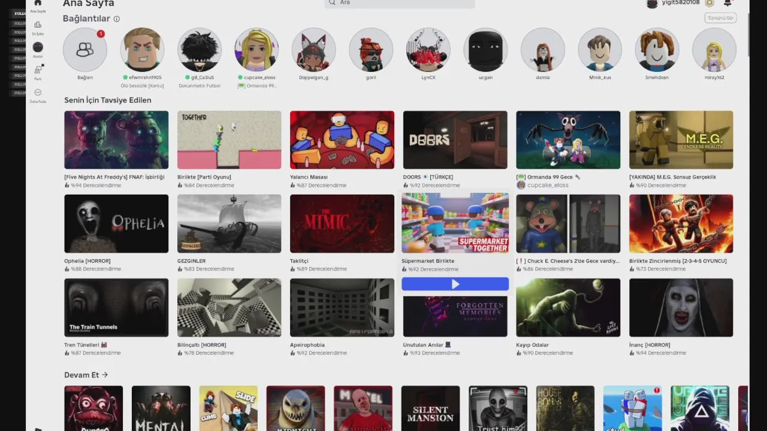The width and height of the screenshot is (767, 431).
Task: Open the Ormanda 99 Gece thumbnail
Action: (x=568, y=140)
